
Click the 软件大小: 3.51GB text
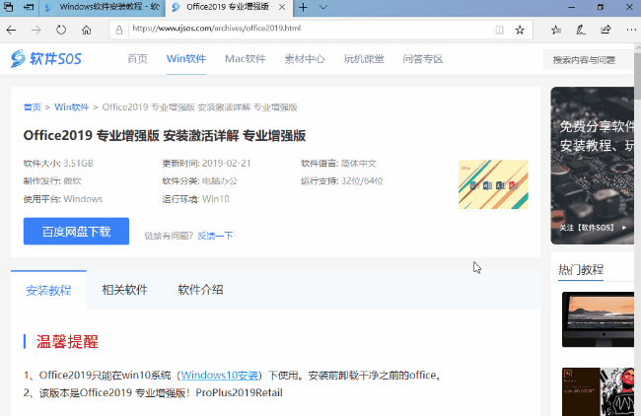[58, 164]
